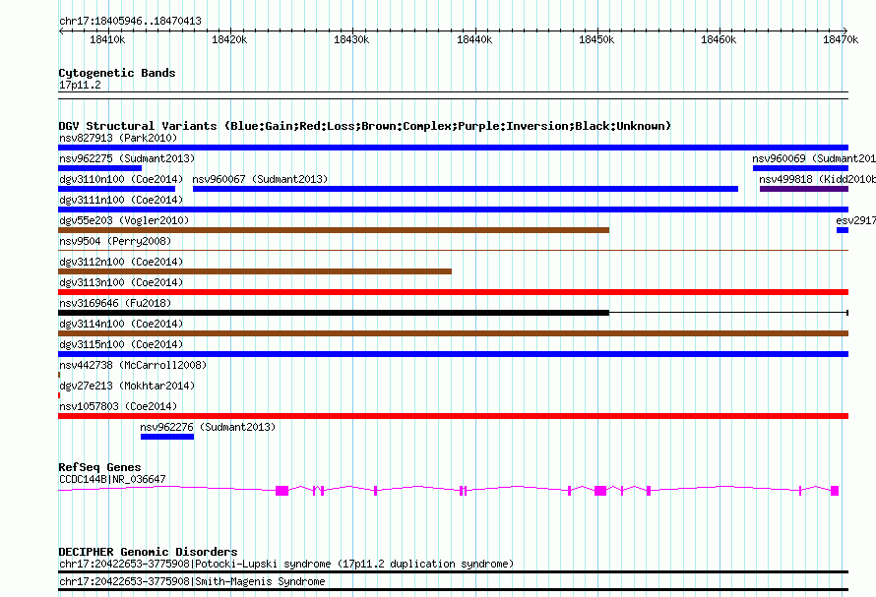This screenshot has height=597, width=876.
Task: Click the brown dgv3112n100 (Coe2014) bar
Action: coord(255,271)
